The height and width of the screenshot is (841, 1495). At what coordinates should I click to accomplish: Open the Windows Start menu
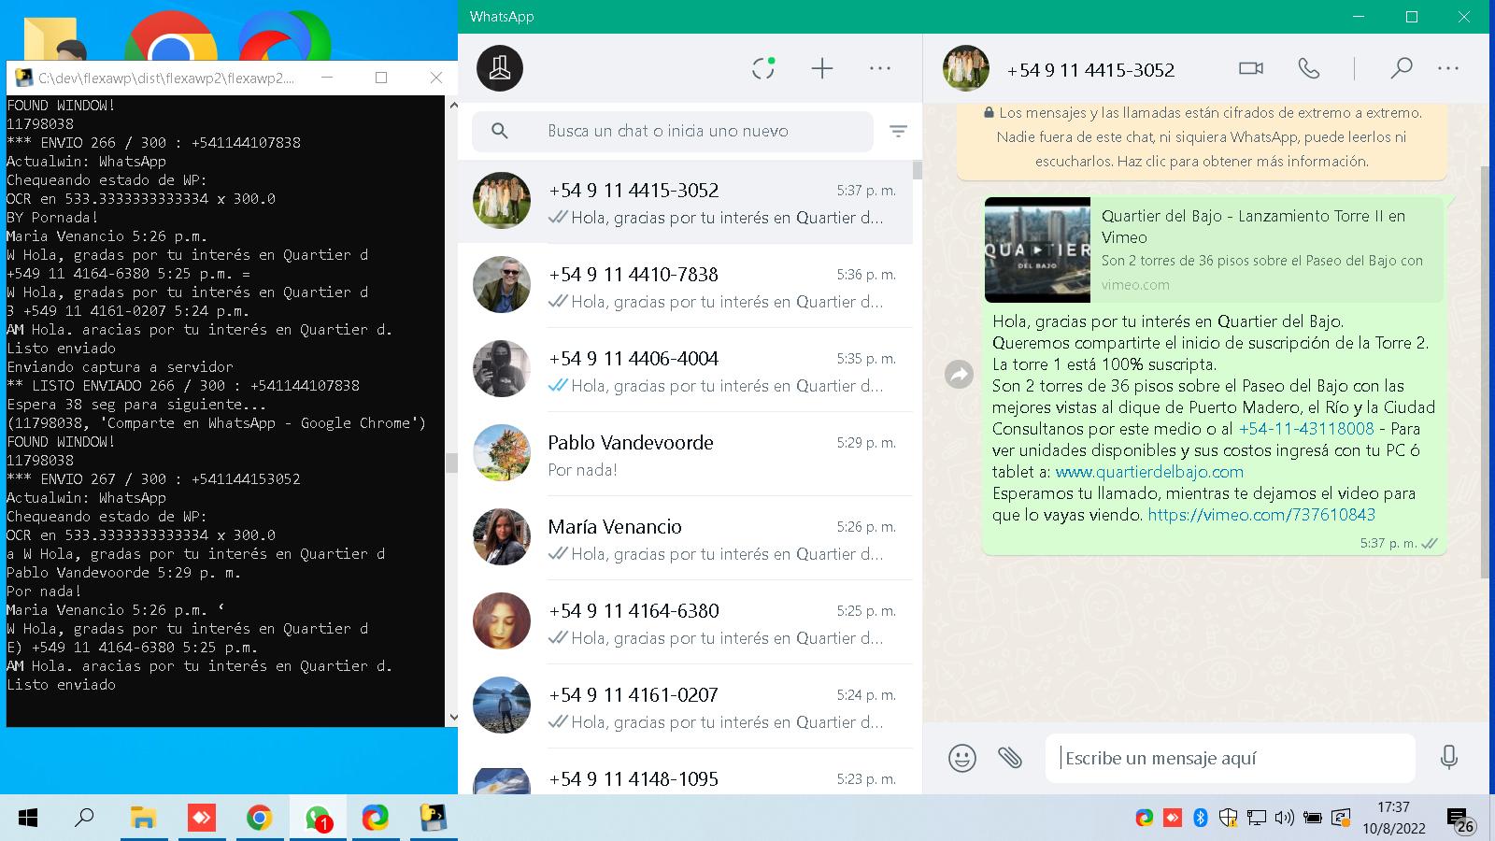click(x=28, y=819)
